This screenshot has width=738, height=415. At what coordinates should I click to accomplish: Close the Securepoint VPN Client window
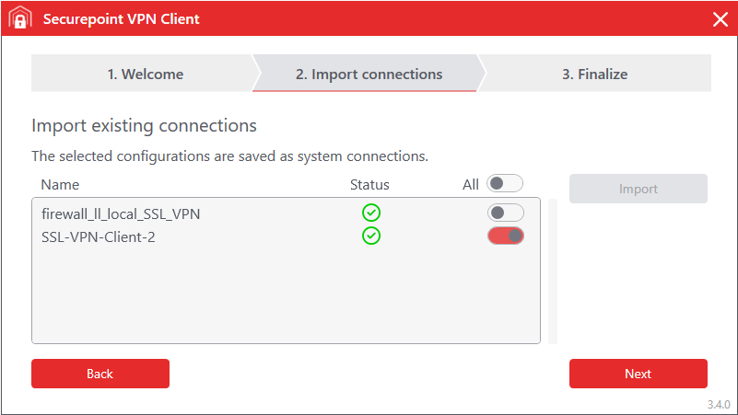coord(720,19)
